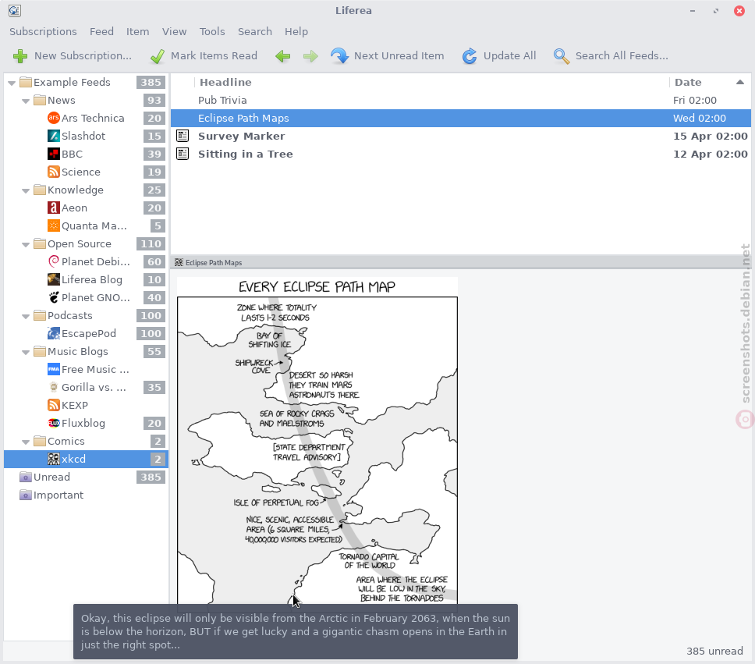Screen dimensions: 755x664
Task: Collapse the Example Feeds folder
Action: pos(12,83)
